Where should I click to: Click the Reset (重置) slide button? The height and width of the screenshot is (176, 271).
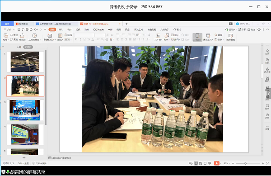click(x=68, y=35)
